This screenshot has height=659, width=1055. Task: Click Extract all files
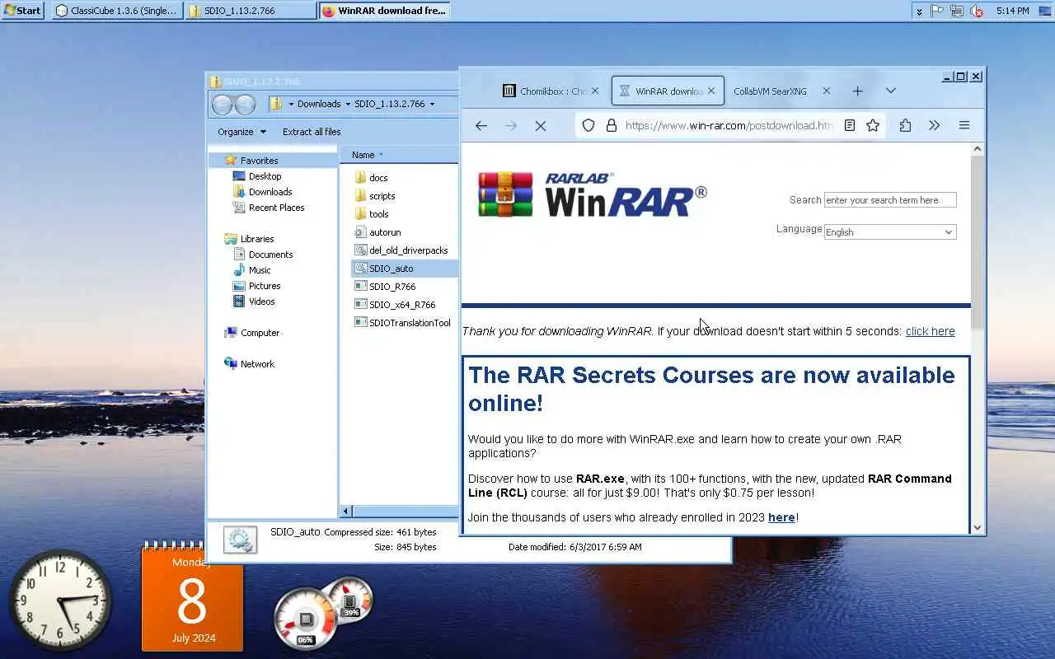312,132
